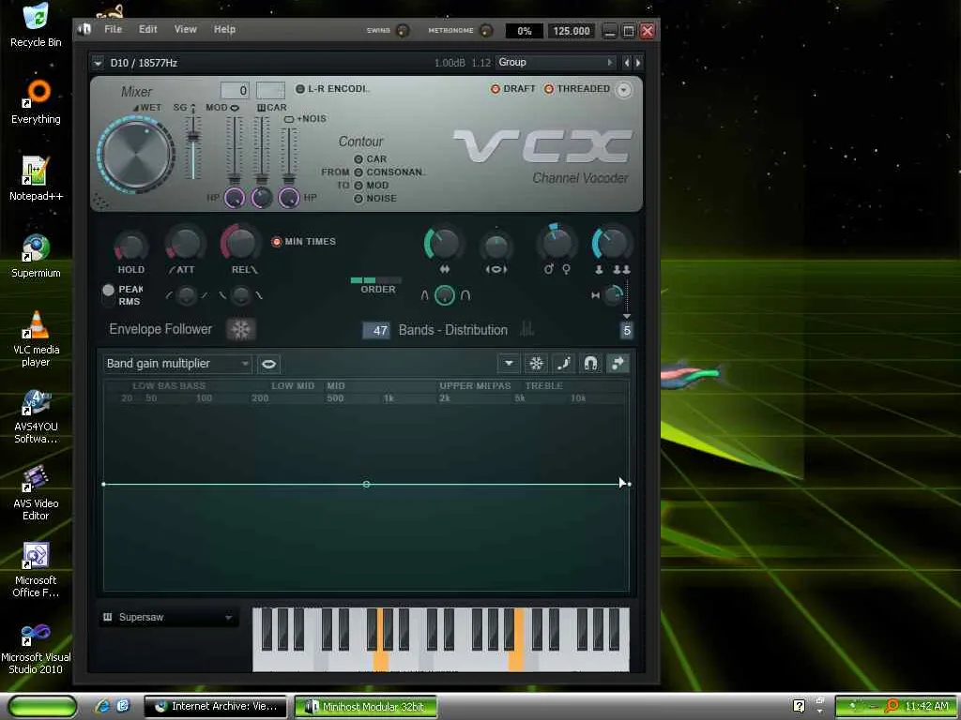Click the 0% CPU readout
Screen dimensions: 961x720
point(524,31)
